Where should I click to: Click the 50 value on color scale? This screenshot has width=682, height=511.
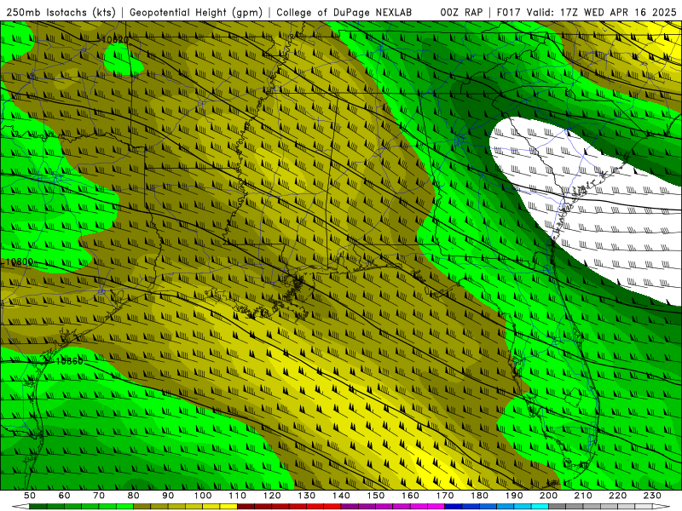click(29, 496)
